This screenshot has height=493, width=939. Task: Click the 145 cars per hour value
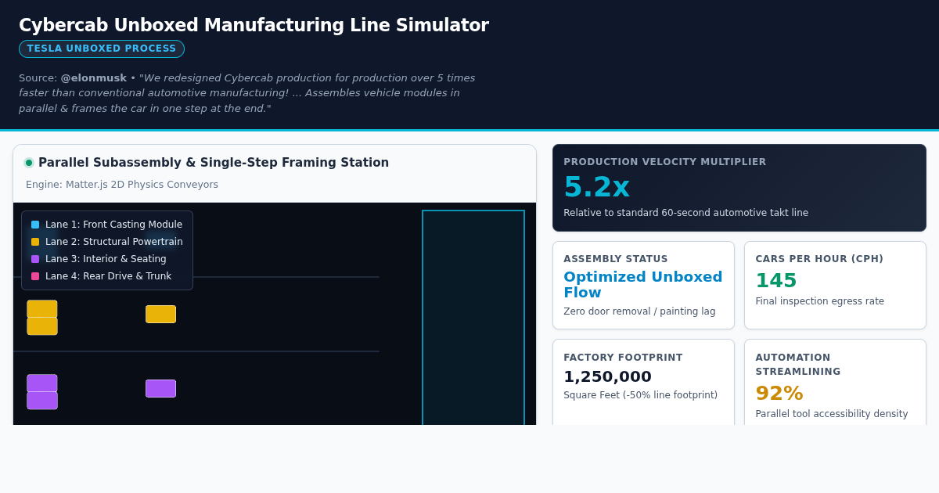point(775,281)
